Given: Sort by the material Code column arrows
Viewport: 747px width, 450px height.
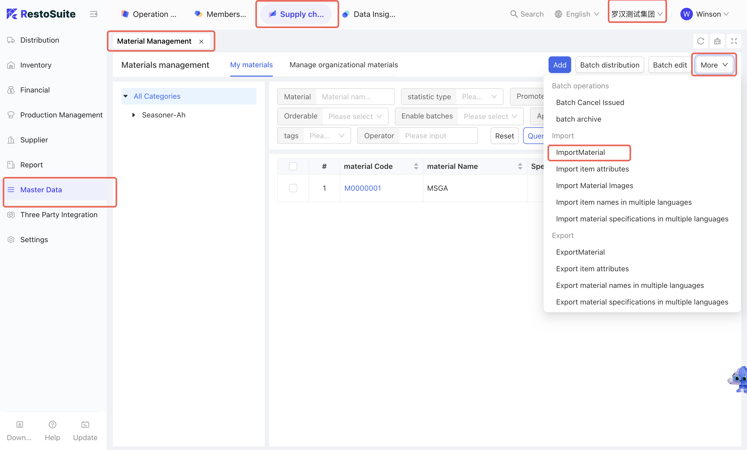Looking at the screenshot, I should [x=416, y=166].
